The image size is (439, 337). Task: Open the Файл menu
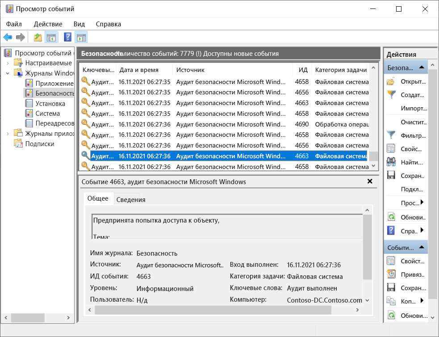tap(14, 24)
